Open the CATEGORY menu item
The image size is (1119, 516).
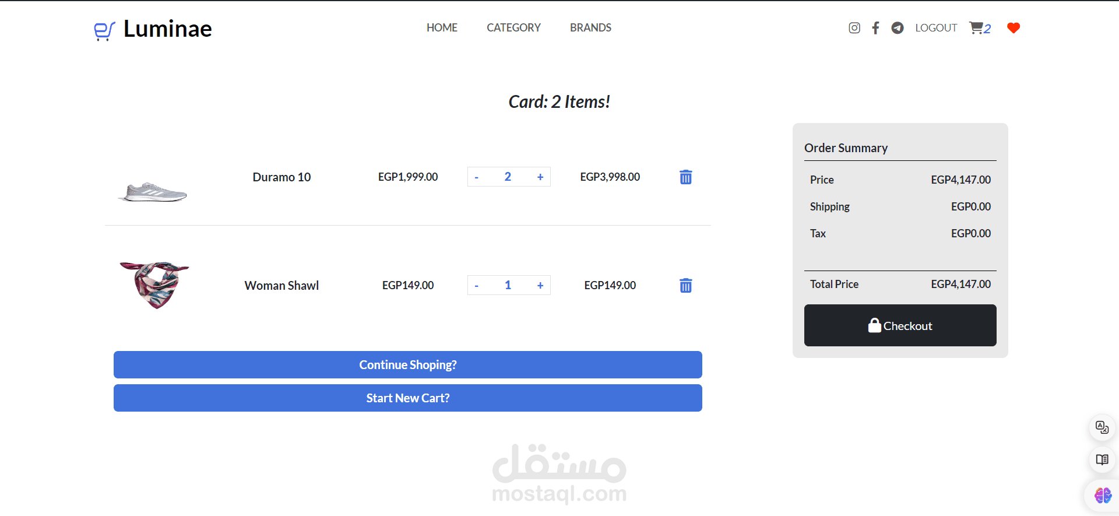(x=513, y=27)
